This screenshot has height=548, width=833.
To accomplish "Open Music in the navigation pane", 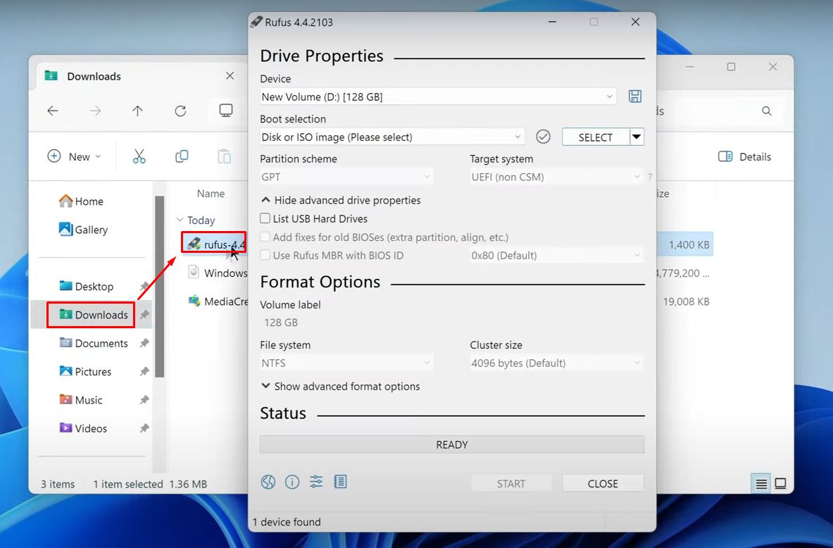I will 81,399.
